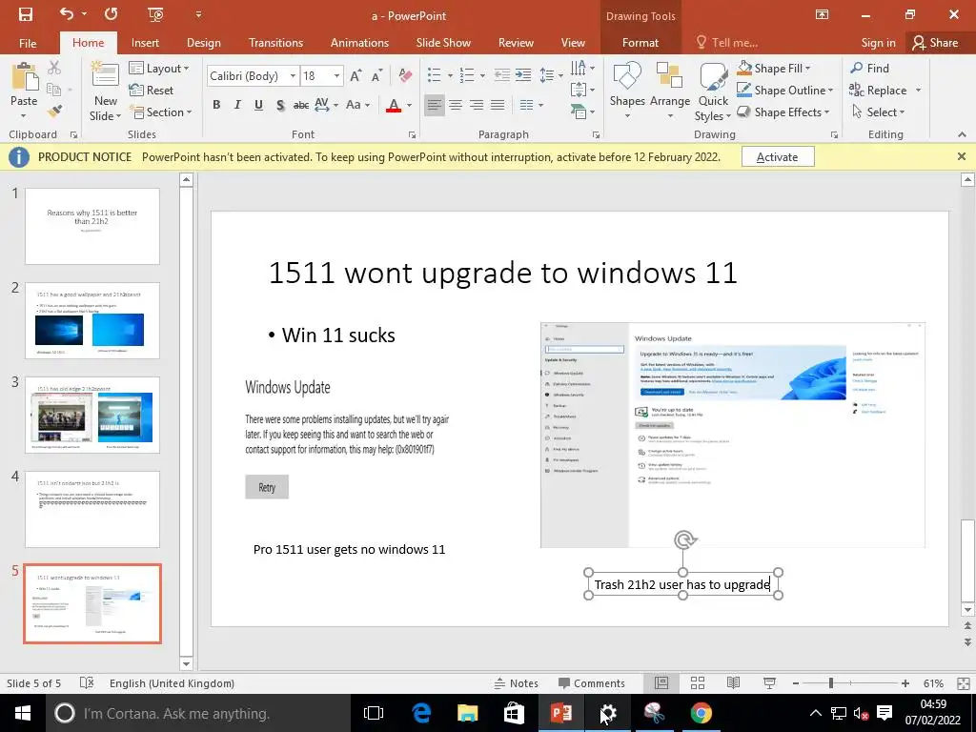Viewport: 976px width, 732px height.
Task: Open the font color dropdown arrow
Action: (409, 105)
